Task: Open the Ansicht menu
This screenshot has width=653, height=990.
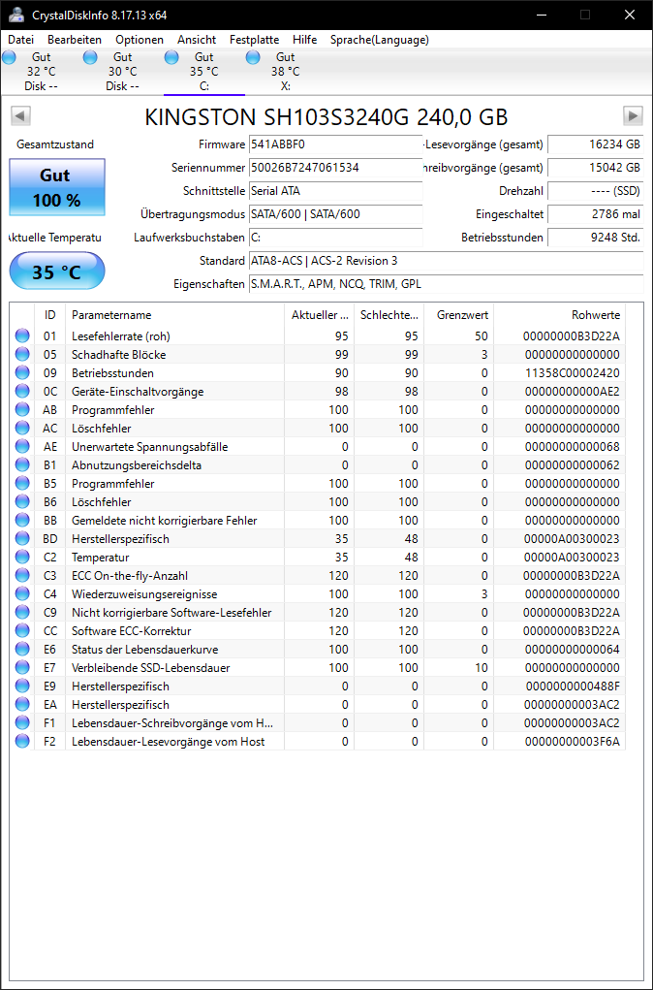Action: [197, 39]
